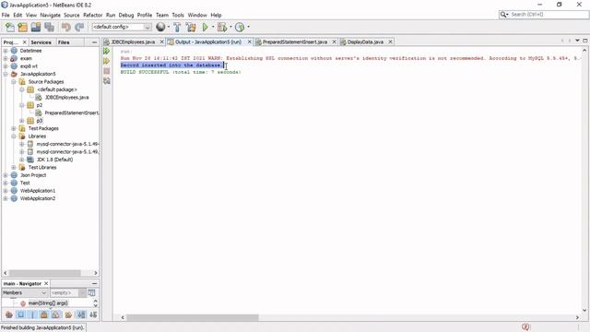Re-run using the Output window's top green arrows

pos(107,51)
